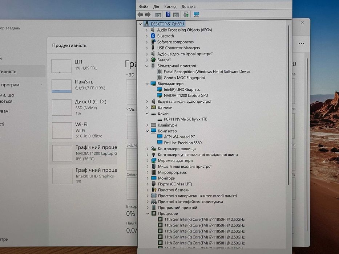This screenshot has width=339, height=254.
Task: Select Facial Recognition (Windows Hello) Software Device
Action: pos(207,71)
